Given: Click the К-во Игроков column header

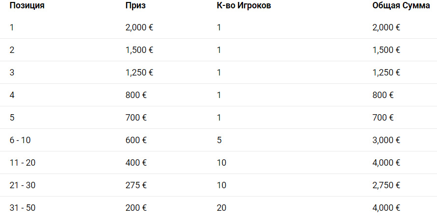Looking at the screenshot, I should [x=244, y=5].
